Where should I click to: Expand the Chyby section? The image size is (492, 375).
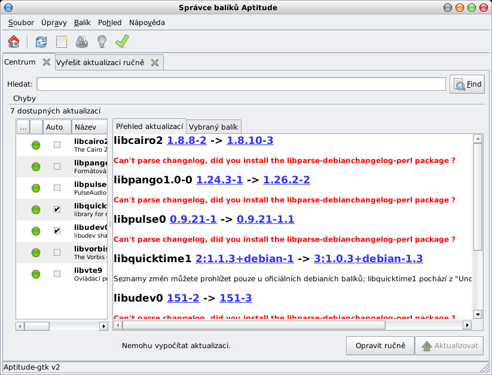pos(24,99)
